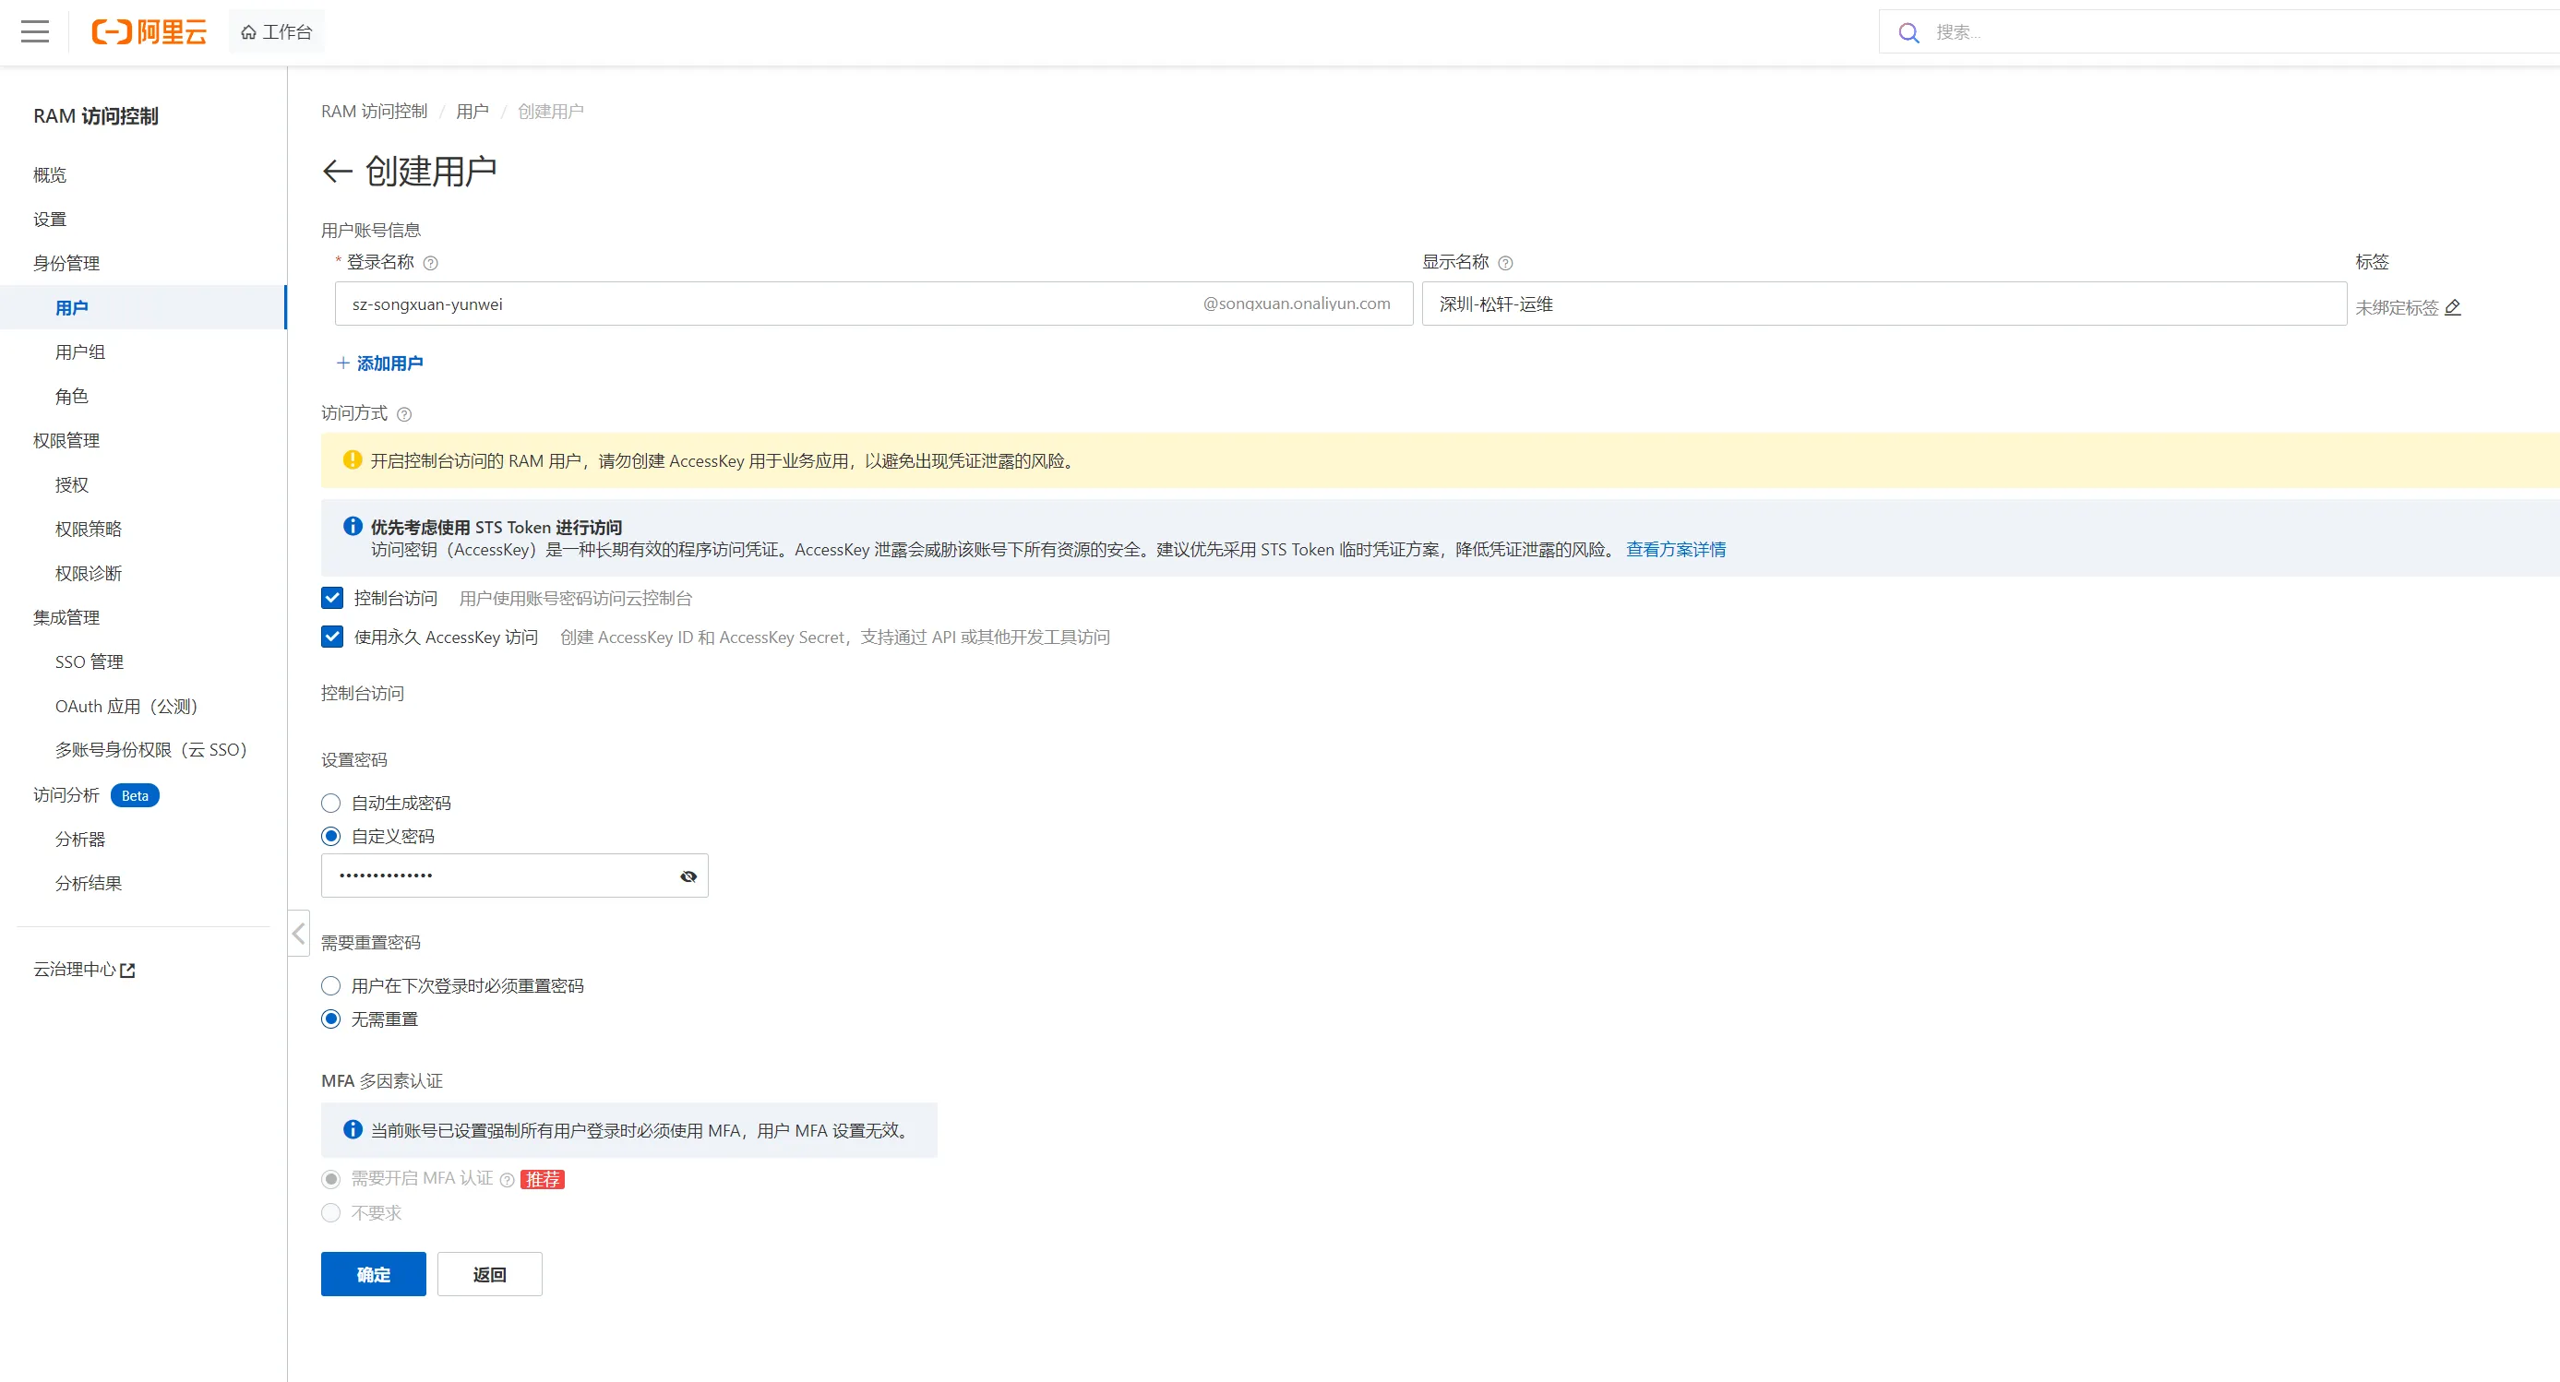Collapse 权限管理 sidebar group
Image resolution: width=2560 pixels, height=1382 pixels.
pyautogui.click(x=66, y=440)
